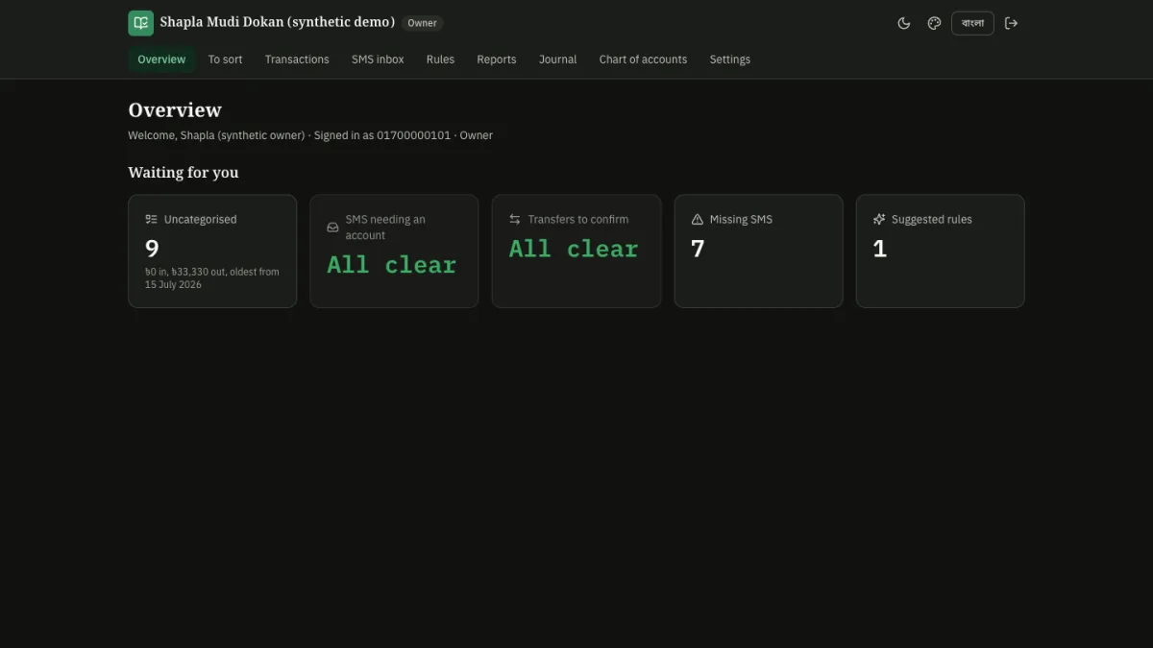Open the Transactions tab
Screen dimensions: 1153x648
point(297,60)
